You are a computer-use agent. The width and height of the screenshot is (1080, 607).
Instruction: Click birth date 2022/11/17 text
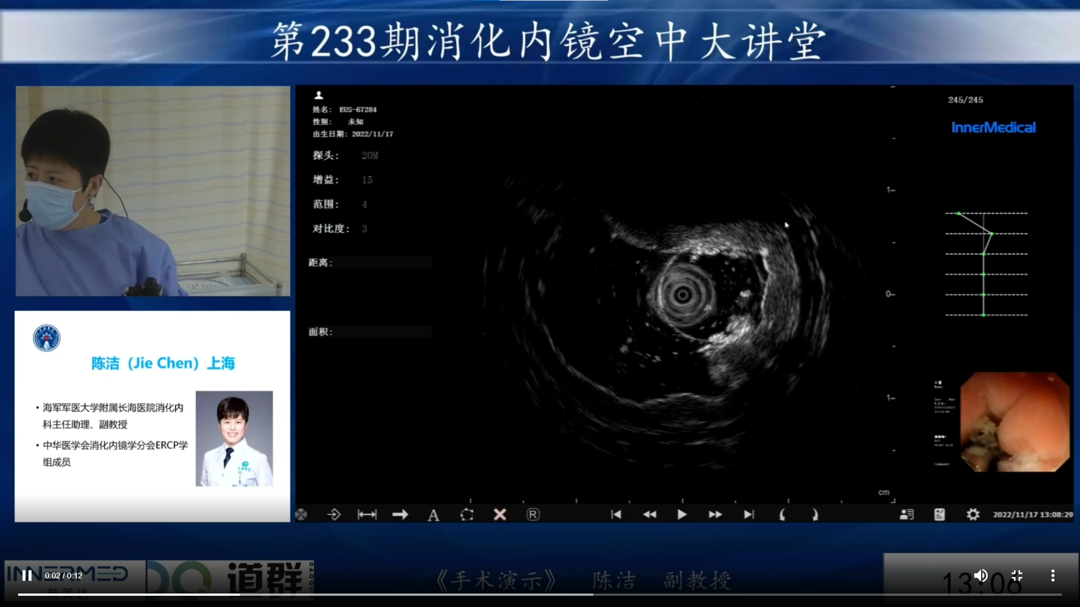(372, 134)
